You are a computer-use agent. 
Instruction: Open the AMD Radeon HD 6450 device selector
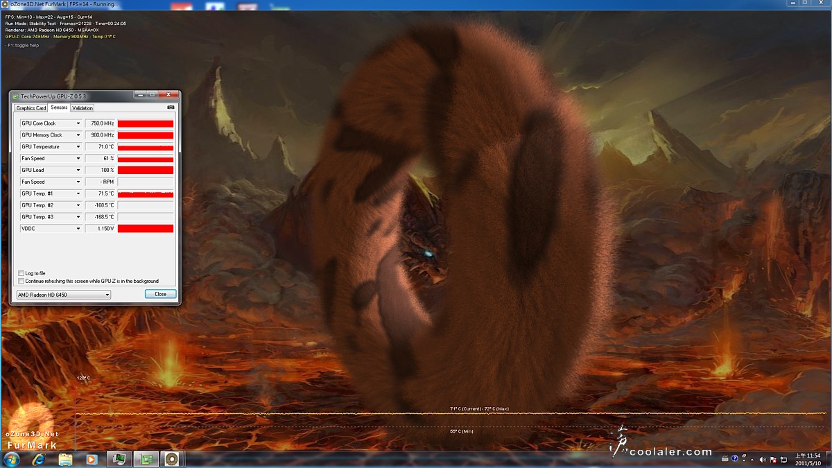click(63, 295)
